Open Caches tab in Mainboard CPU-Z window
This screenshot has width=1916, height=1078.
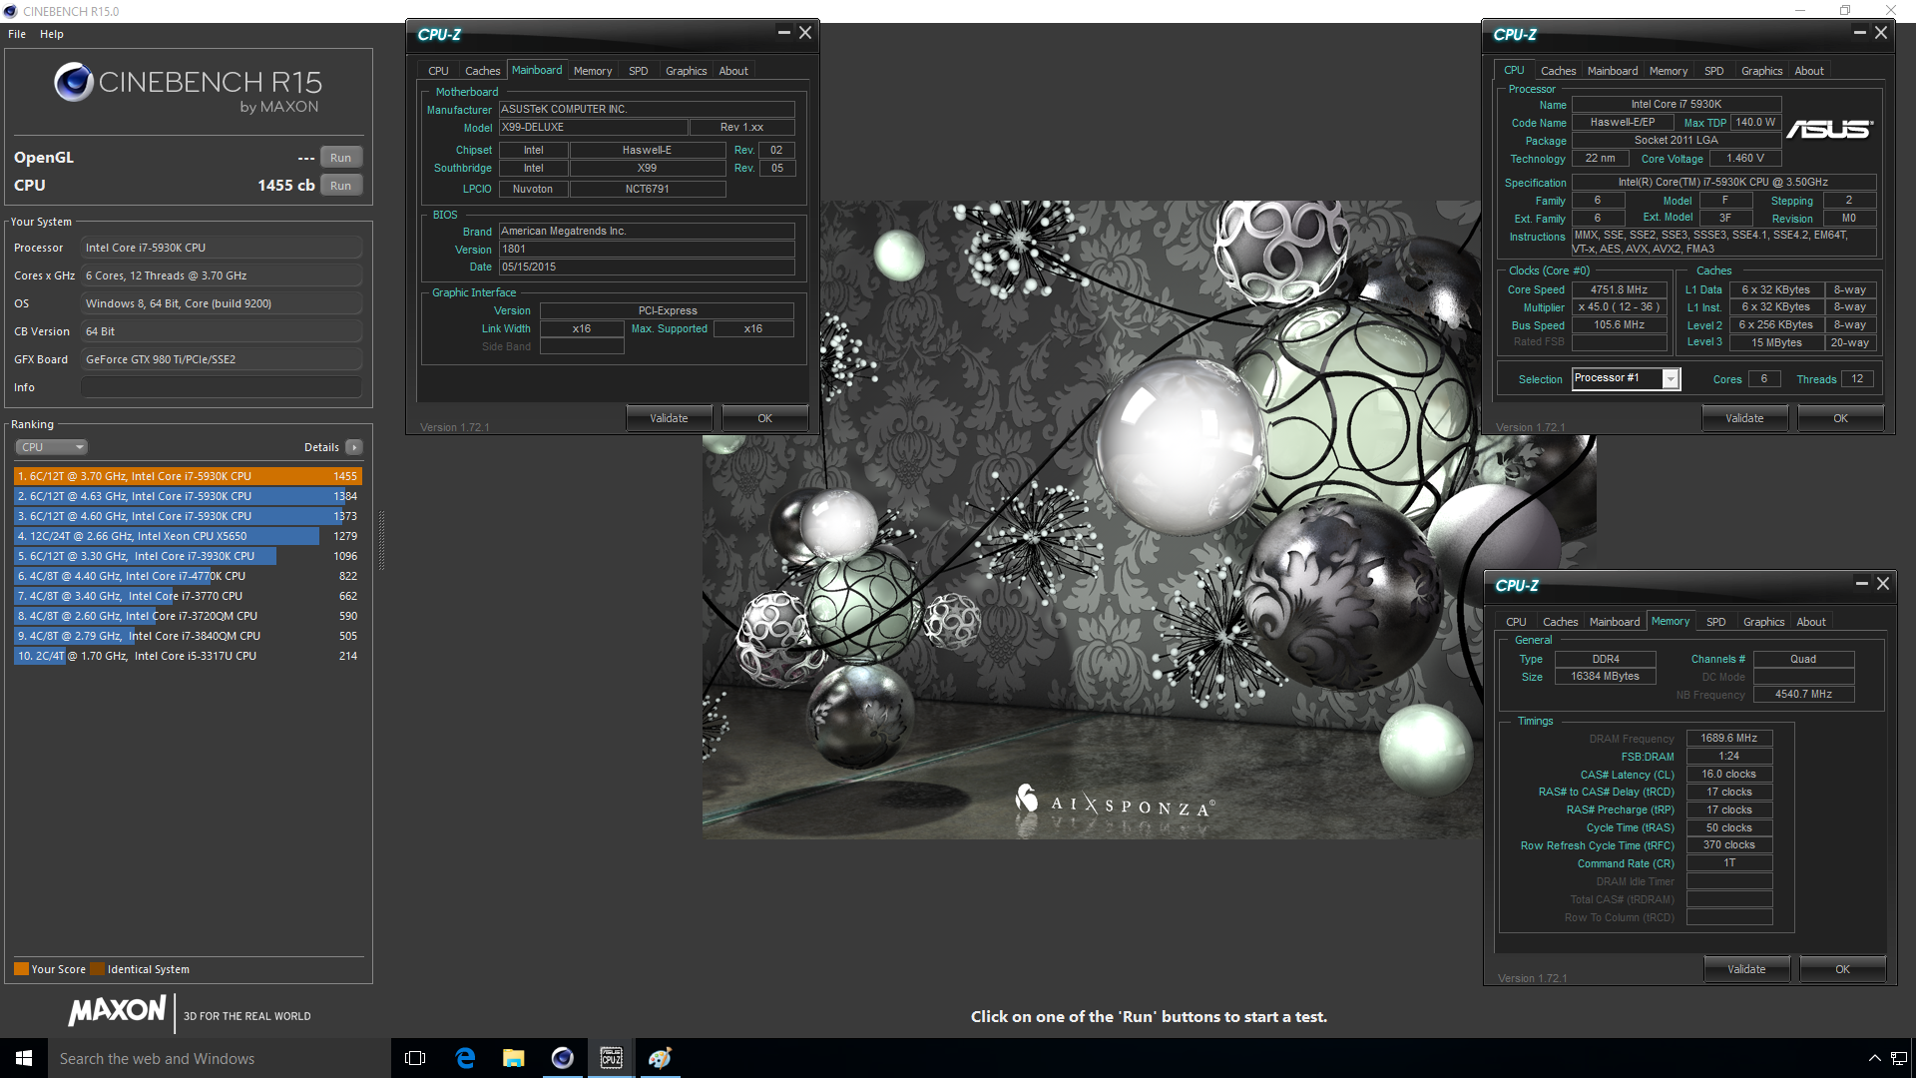point(482,71)
